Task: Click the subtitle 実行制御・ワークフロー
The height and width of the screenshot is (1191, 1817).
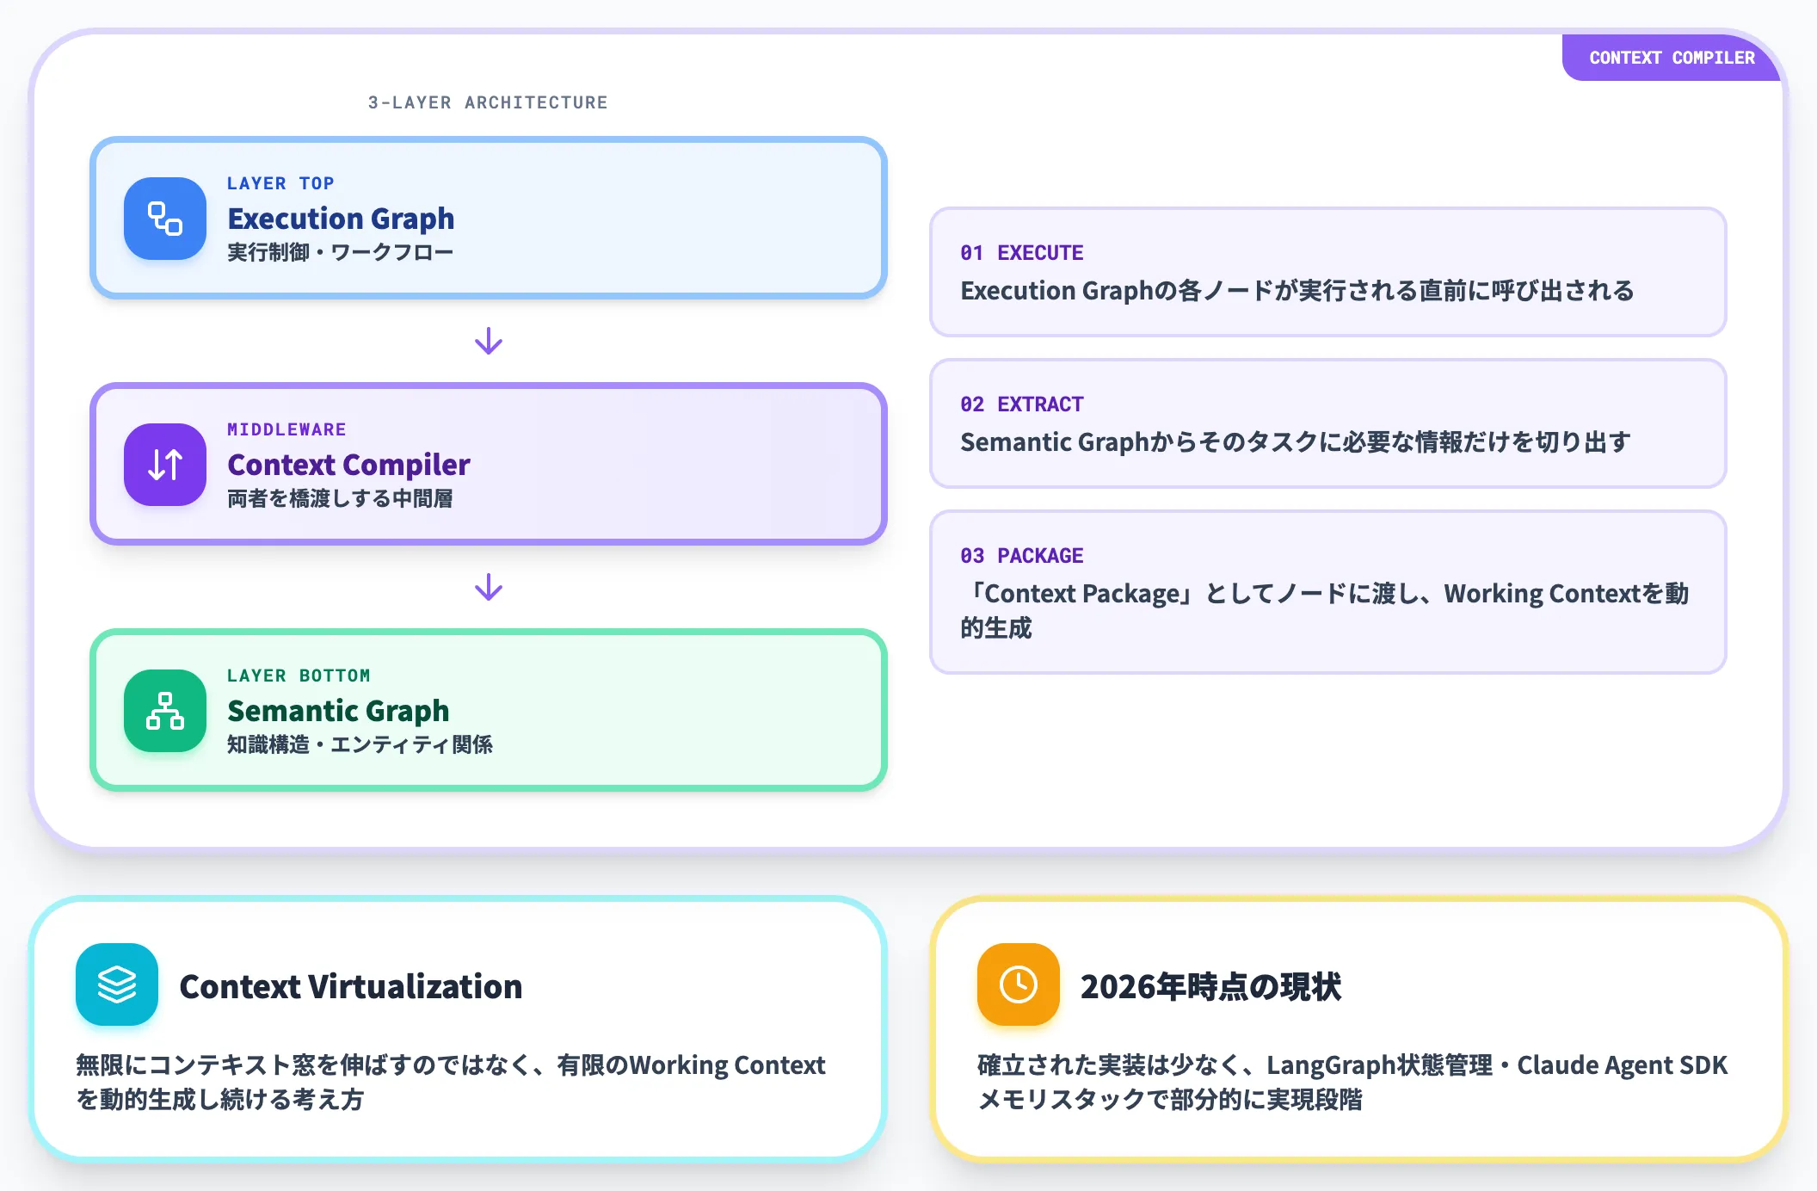Action: pos(340,252)
